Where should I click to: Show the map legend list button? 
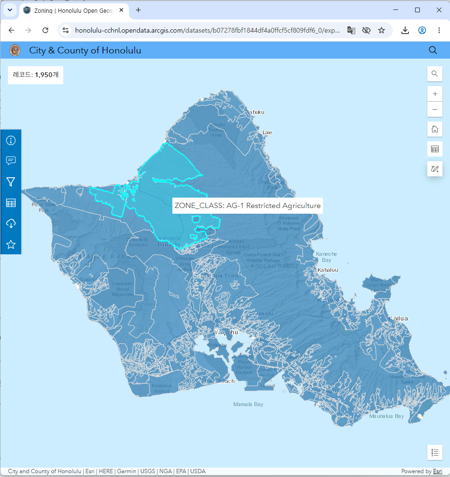coord(435,453)
